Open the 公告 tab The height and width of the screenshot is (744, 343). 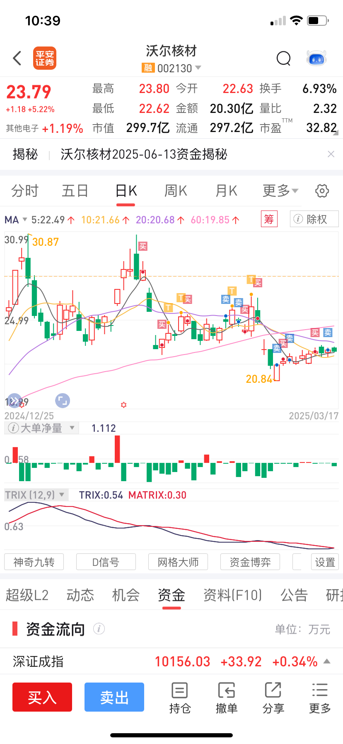tap(294, 595)
